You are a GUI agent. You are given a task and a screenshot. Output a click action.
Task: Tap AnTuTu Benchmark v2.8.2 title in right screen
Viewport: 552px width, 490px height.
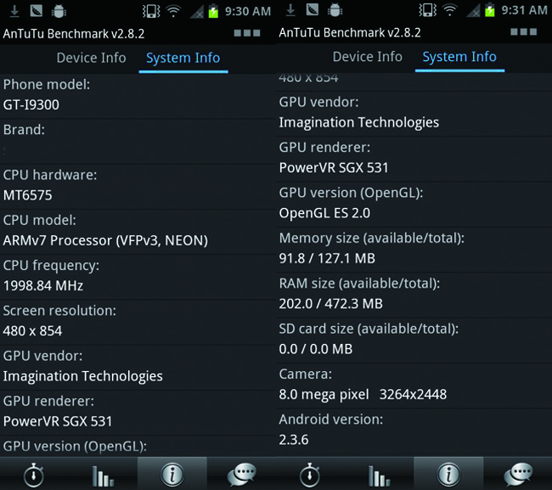click(350, 33)
